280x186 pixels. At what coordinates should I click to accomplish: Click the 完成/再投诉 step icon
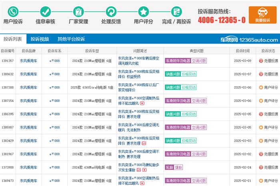tap(176, 12)
